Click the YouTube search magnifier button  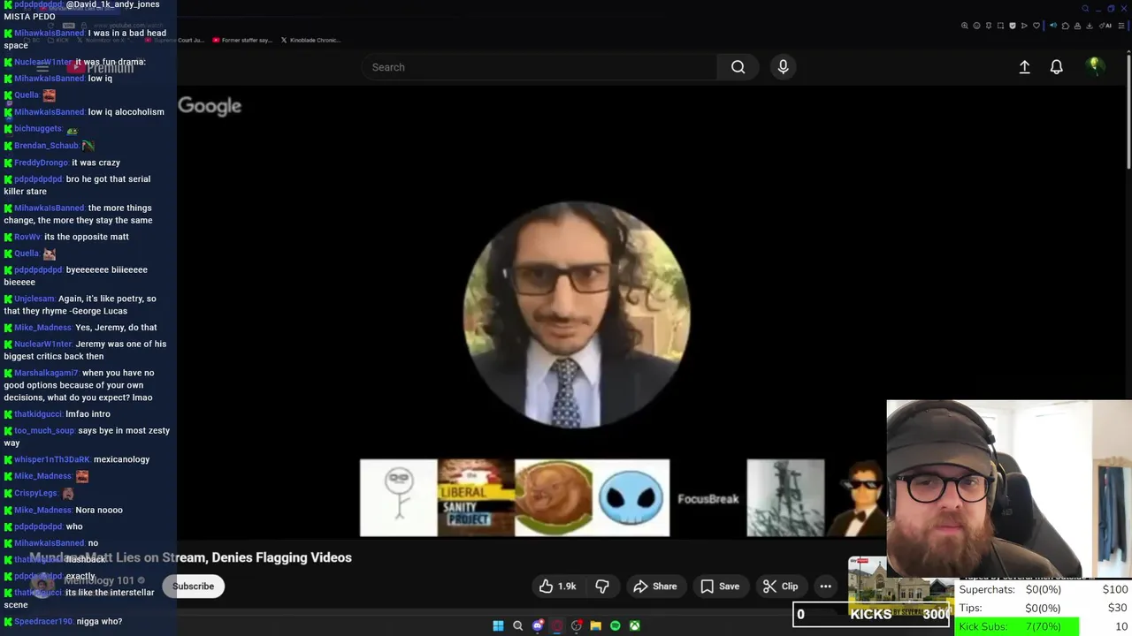[x=738, y=67]
